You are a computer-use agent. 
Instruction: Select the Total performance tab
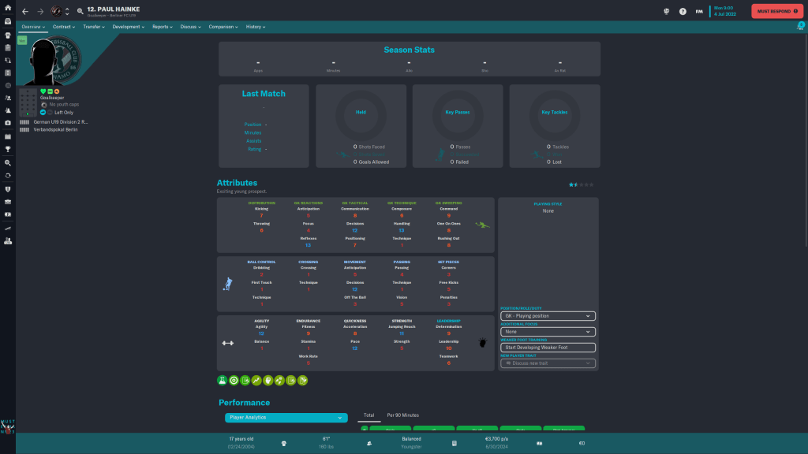368,415
